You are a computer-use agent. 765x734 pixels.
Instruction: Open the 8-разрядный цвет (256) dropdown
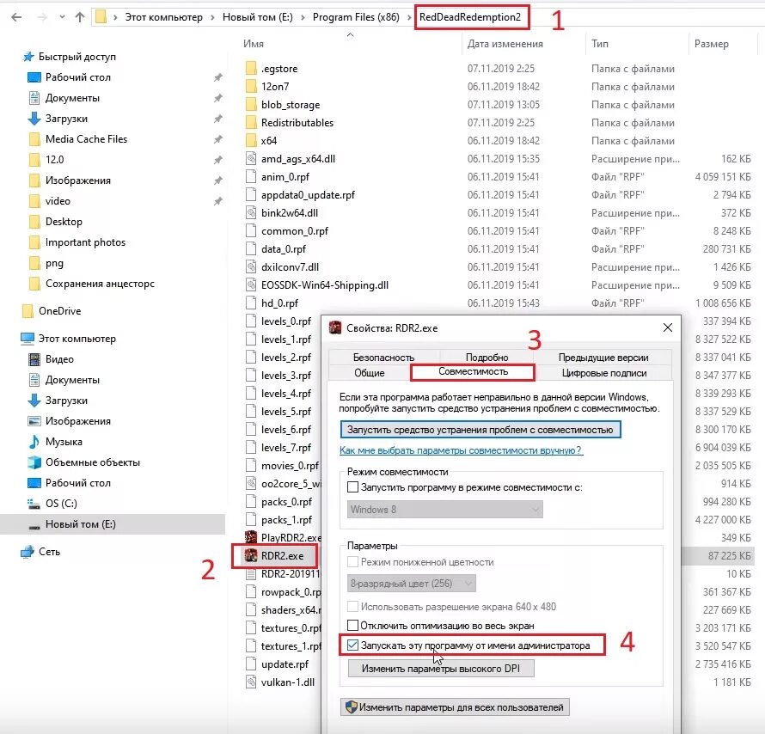[x=411, y=584]
